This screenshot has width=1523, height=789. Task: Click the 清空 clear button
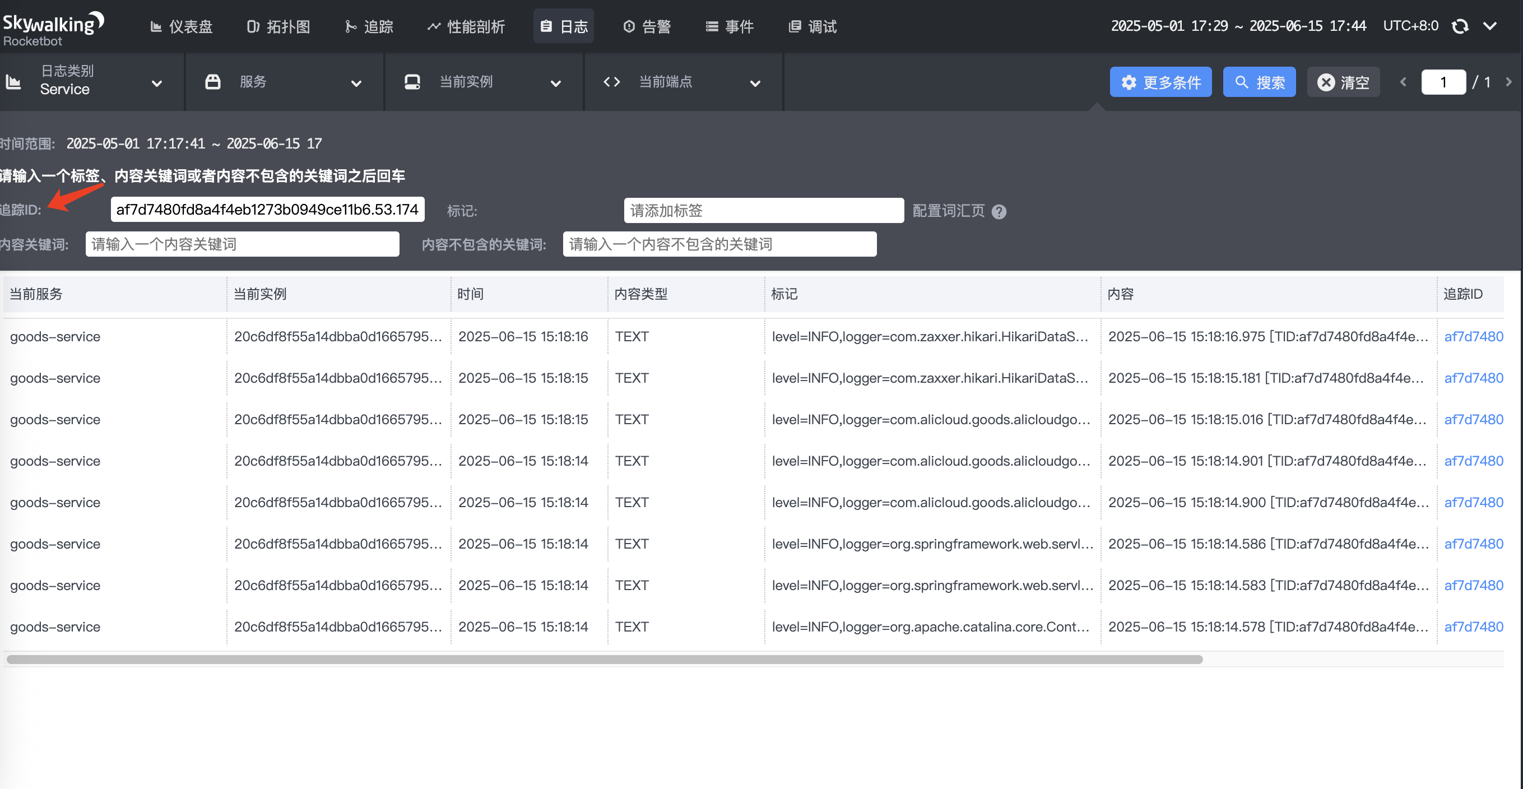click(x=1343, y=82)
